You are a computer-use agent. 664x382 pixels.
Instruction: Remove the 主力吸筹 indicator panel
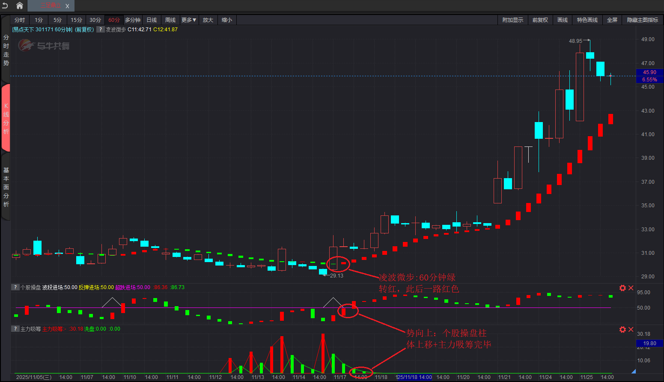[631, 329]
